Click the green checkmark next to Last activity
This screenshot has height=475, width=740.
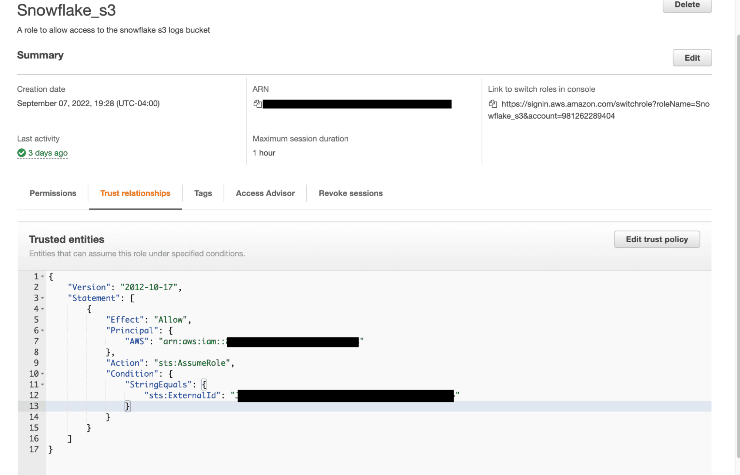click(21, 153)
